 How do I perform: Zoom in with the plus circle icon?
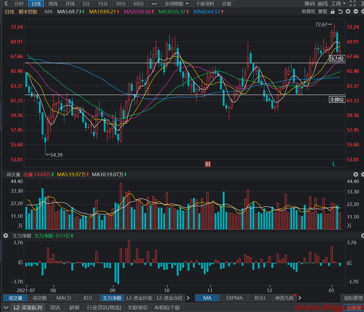pyautogui.click(x=348, y=12)
